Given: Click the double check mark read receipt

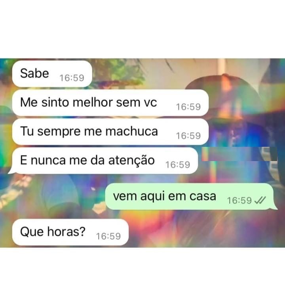Looking at the screenshot, I should (260, 200).
